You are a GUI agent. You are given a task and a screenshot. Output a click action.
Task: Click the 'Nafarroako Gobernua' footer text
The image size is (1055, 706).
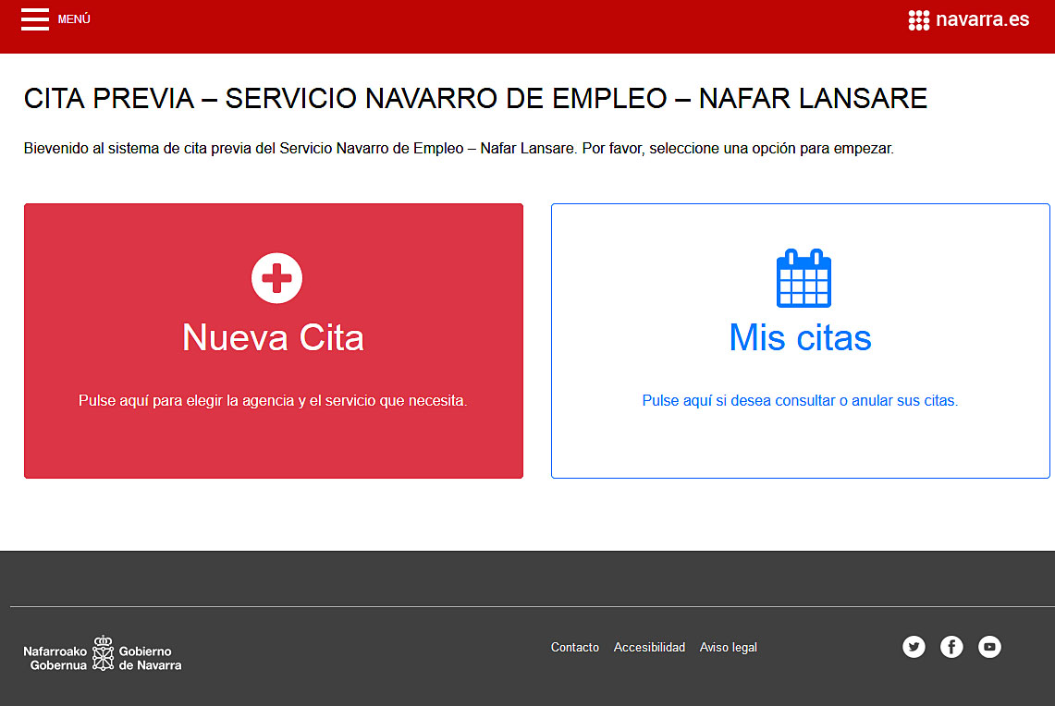(x=55, y=658)
